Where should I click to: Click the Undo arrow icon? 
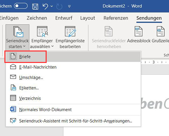point(45,6)
